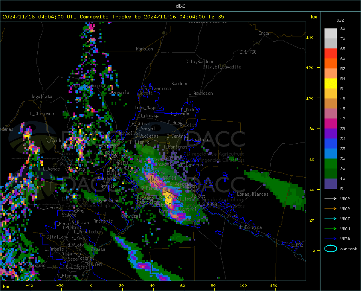361x291 pixels.
Task: Click the C_Chilenos map label
Action: tap(42, 114)
